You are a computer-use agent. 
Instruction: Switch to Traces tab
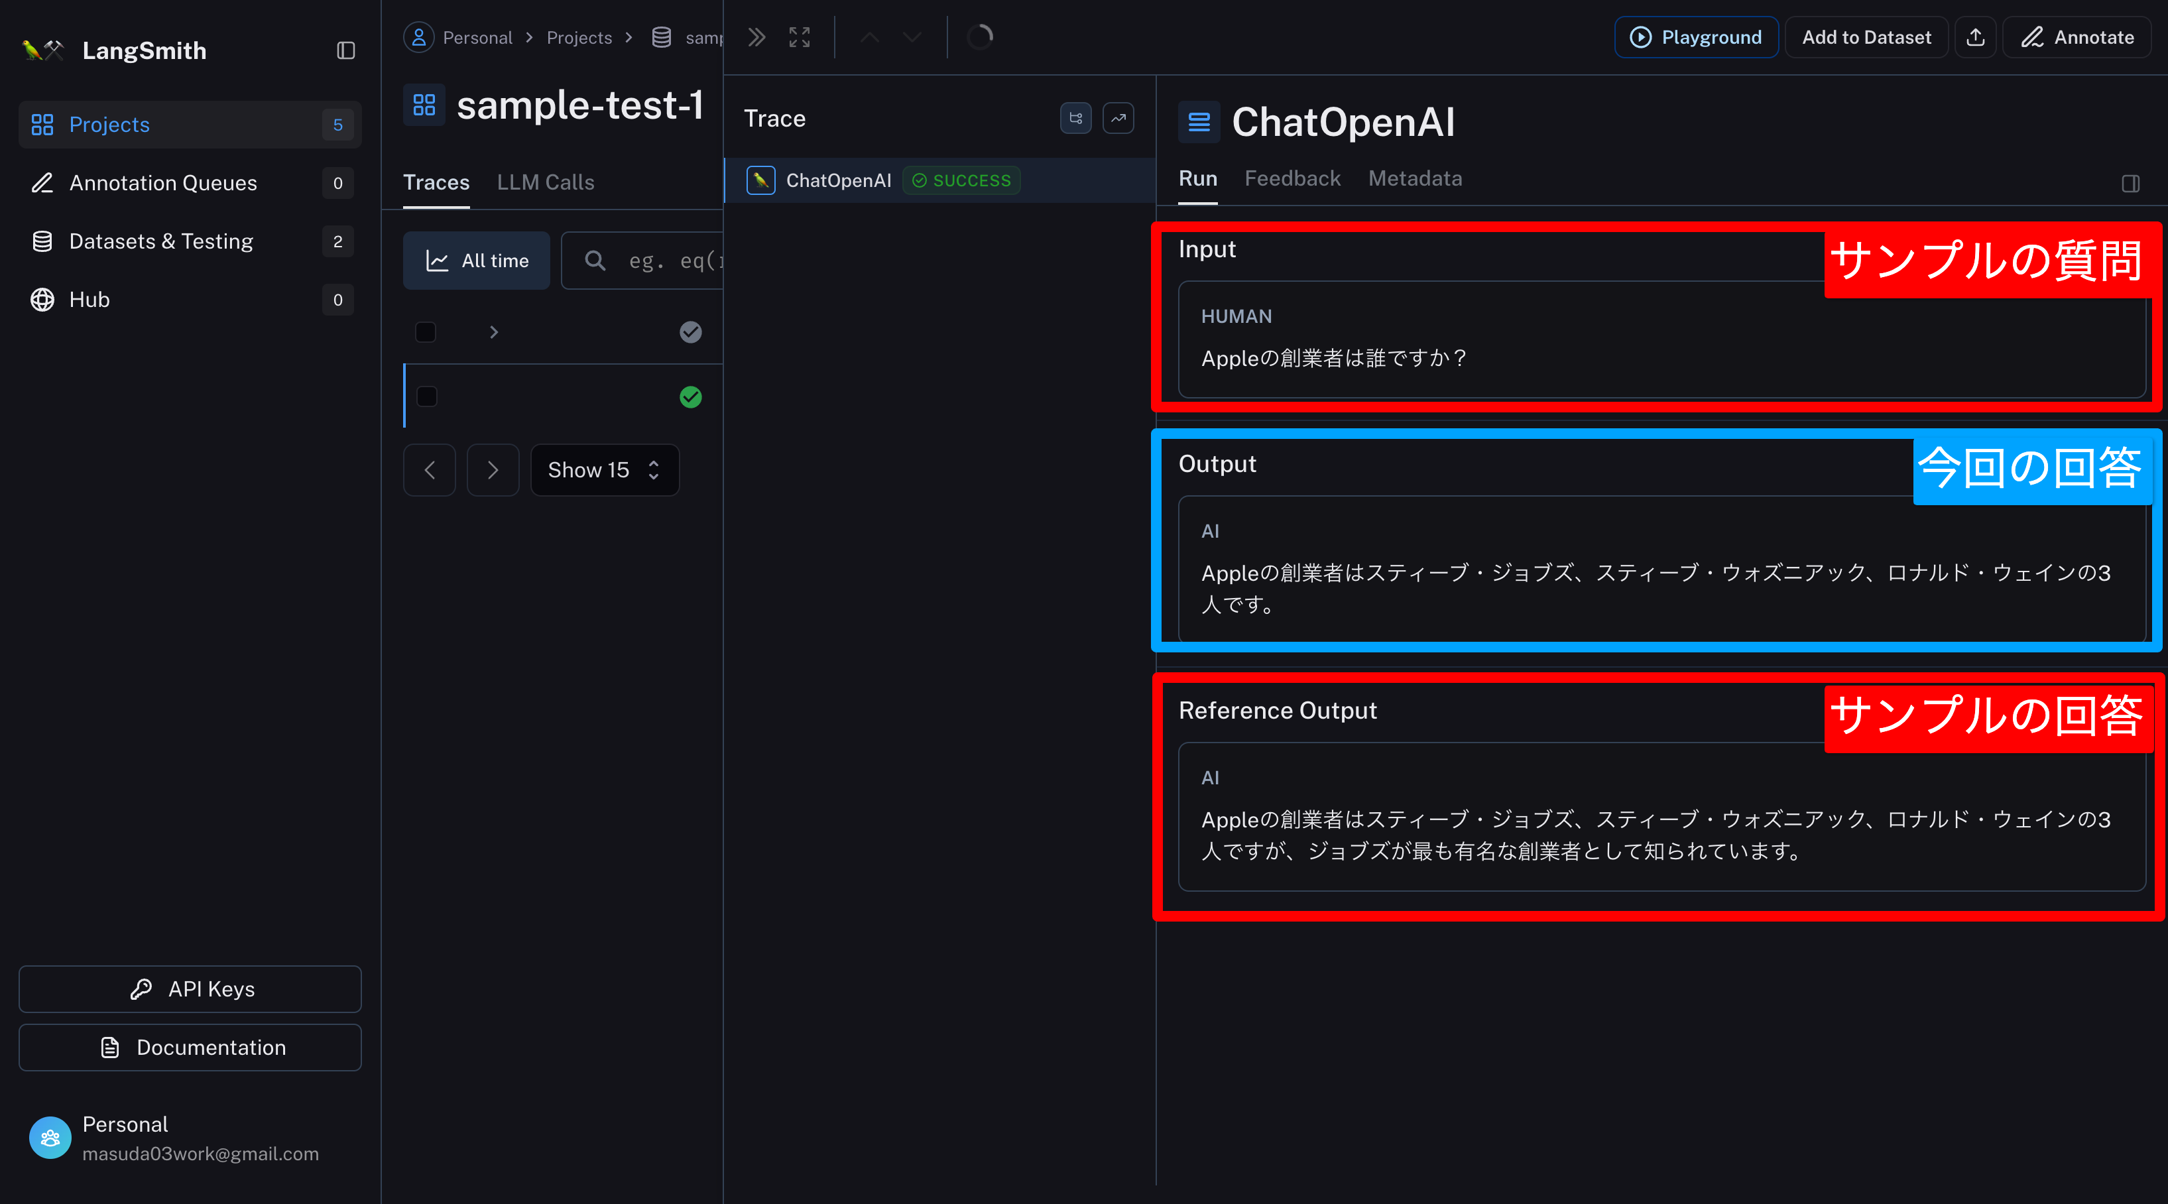[436, 182]
